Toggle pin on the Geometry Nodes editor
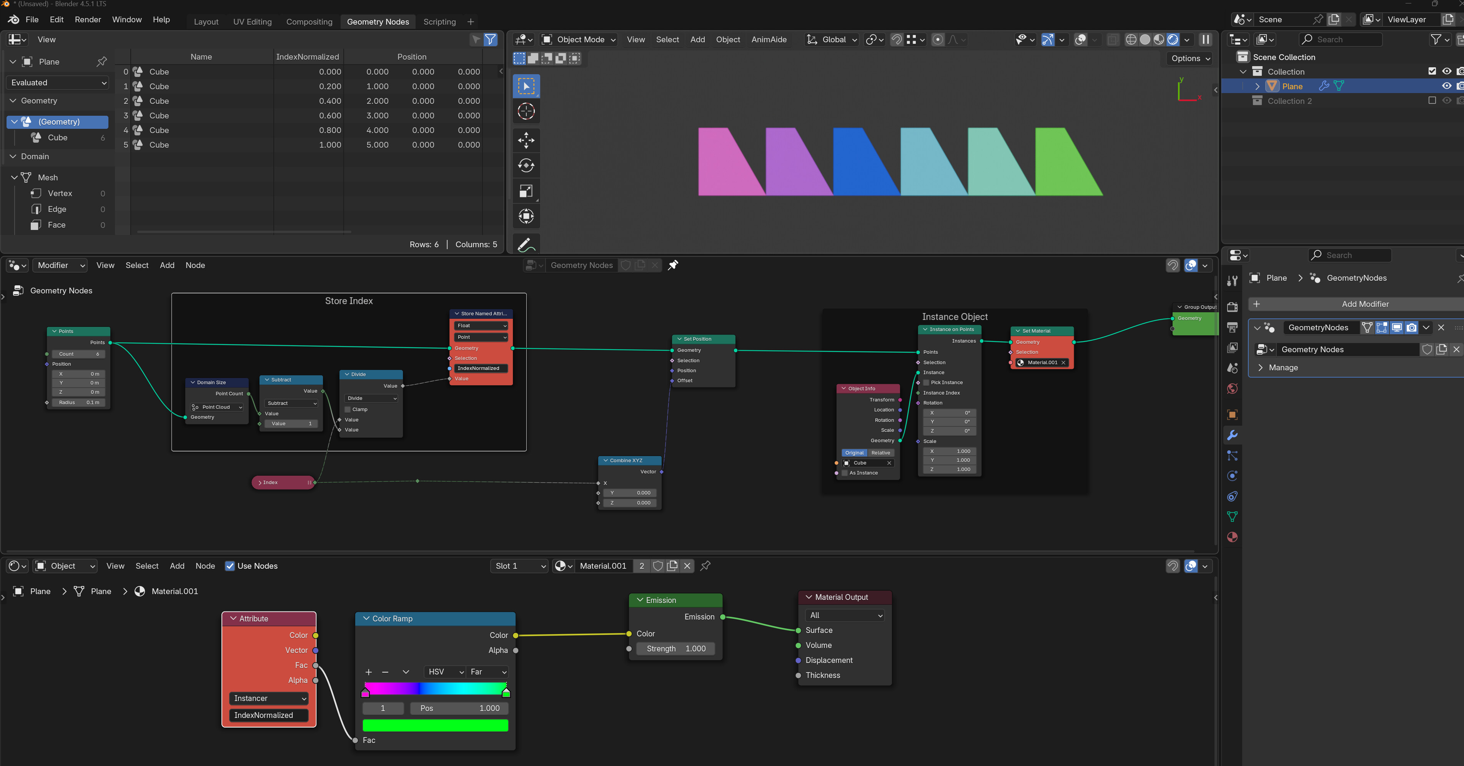 [673, 265]
